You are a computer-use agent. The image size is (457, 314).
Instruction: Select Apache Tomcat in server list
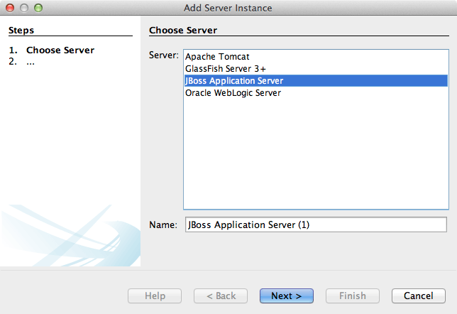click(x=316, y=56)
